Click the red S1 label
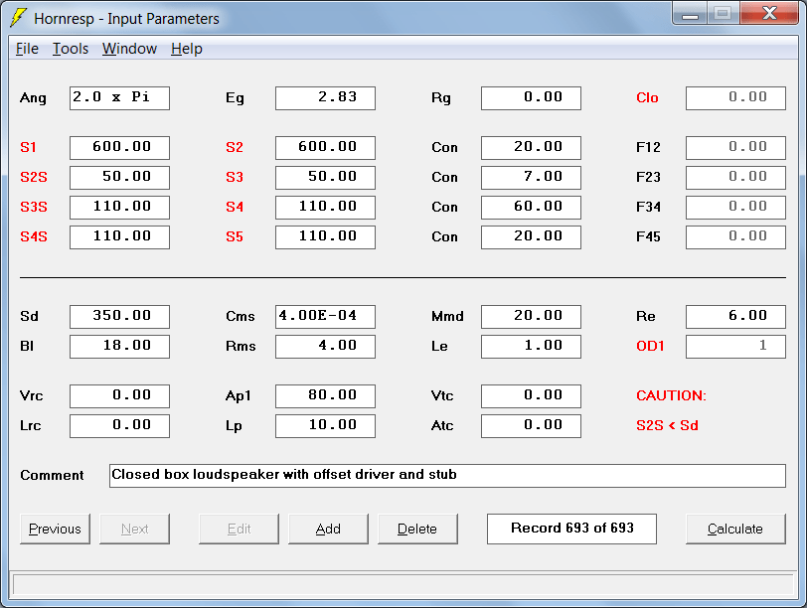Image resolution: width=807 pixels, height=608 pixels. tap(28, 148)
